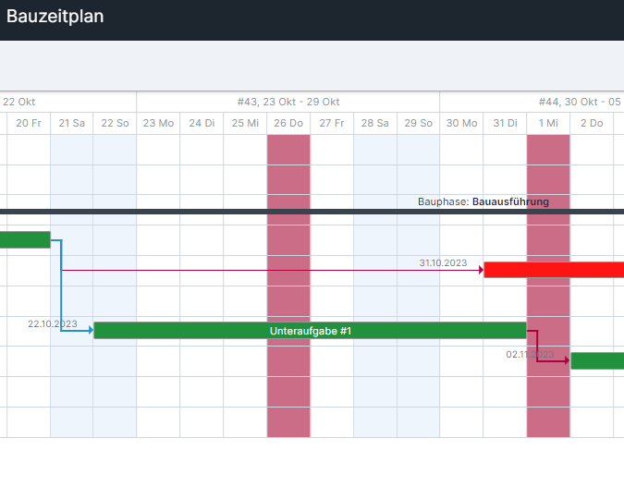Select week header #44, 30 Okt
This screenshot has height=487, width=624.
[x=580, y=102]
